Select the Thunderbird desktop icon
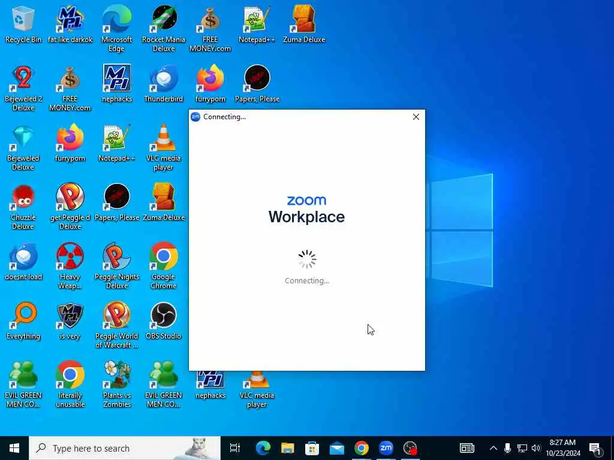614x460 pixels. [x=164, y=84]
